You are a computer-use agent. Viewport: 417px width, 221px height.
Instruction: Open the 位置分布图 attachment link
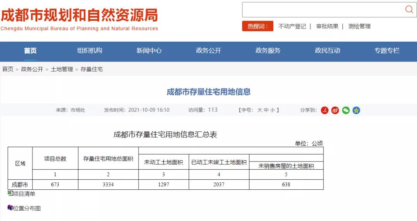pos(27,208)
